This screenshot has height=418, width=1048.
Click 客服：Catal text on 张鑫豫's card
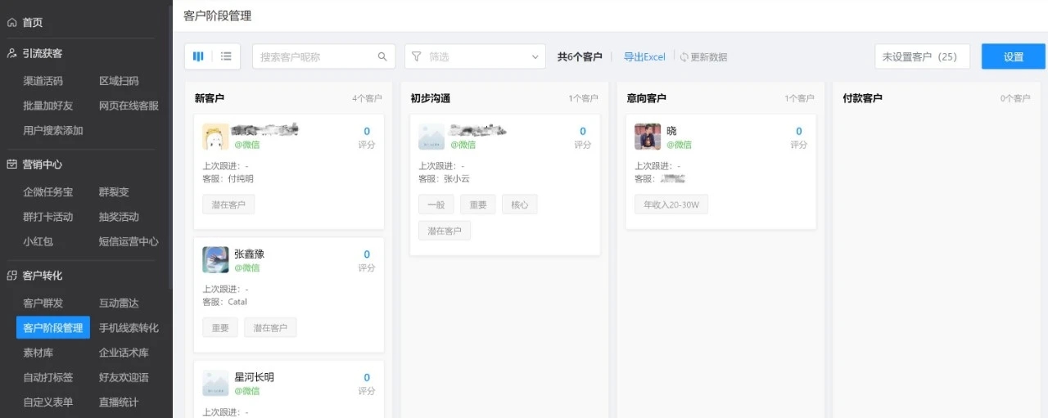click(225, 302)
